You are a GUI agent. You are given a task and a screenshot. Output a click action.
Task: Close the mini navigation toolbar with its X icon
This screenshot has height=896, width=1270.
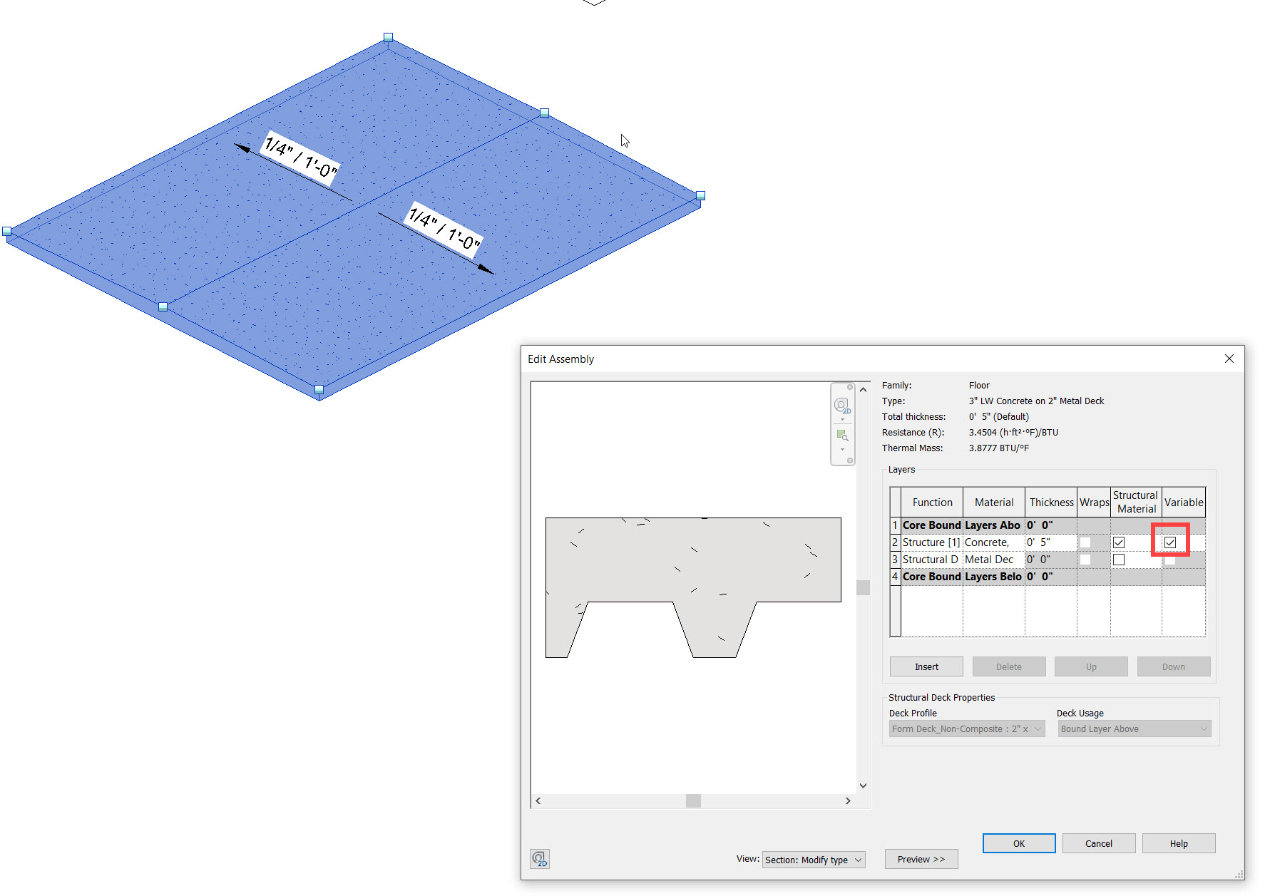coord(850,387)
